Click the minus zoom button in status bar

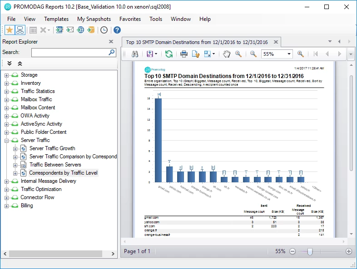pos(293,251)
